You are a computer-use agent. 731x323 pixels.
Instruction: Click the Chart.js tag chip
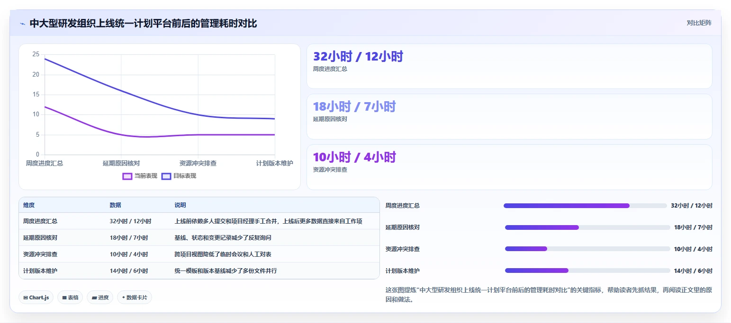pos(36,297)
